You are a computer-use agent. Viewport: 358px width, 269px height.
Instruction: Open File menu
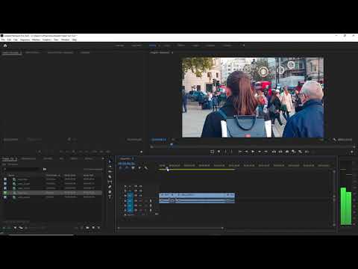(3, 40)
